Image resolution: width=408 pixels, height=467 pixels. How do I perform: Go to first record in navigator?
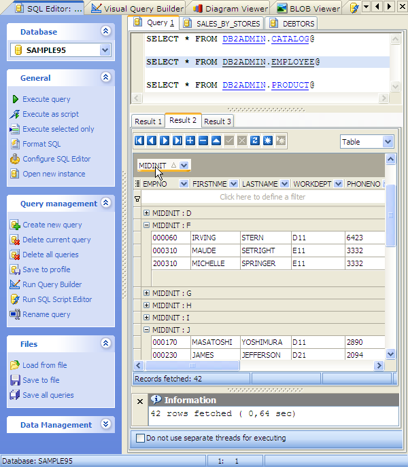tap(139, 141)
